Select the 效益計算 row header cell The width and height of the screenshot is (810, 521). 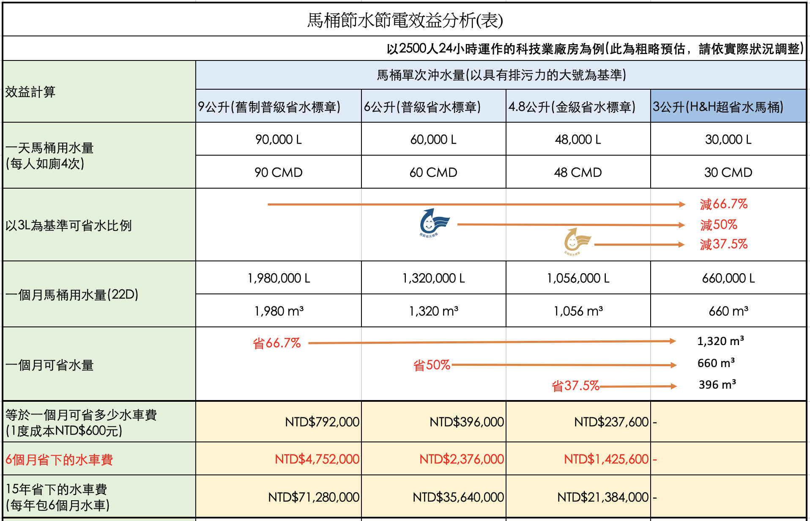pos(30,92)
